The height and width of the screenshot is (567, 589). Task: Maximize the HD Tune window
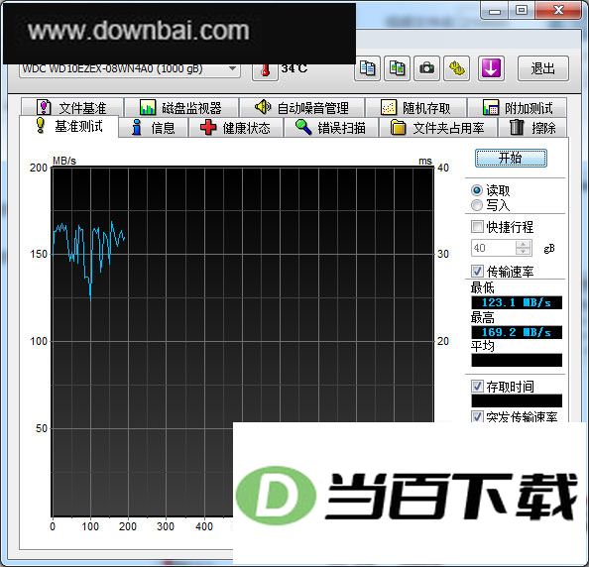pyautogui.click(x=522, y=10)
